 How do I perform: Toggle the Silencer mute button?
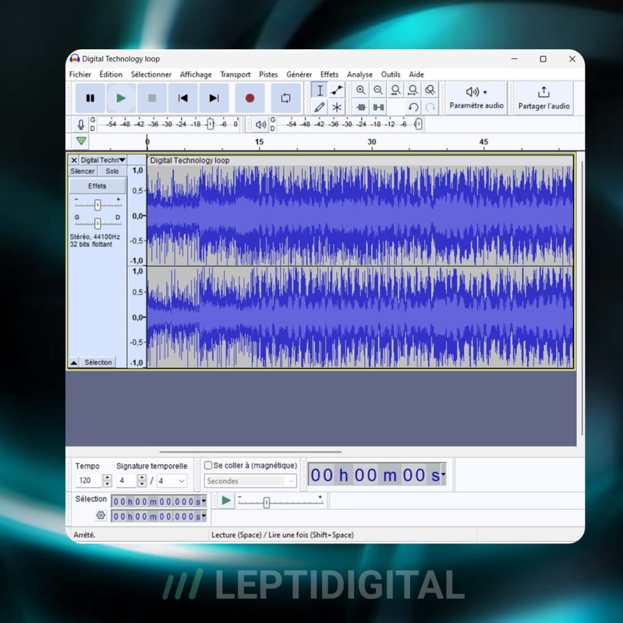(x=82, y=171)
